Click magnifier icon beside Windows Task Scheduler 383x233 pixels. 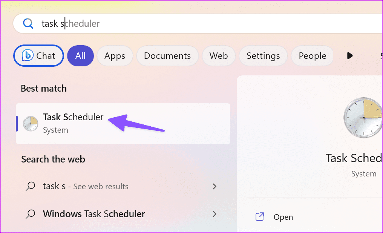31,214
